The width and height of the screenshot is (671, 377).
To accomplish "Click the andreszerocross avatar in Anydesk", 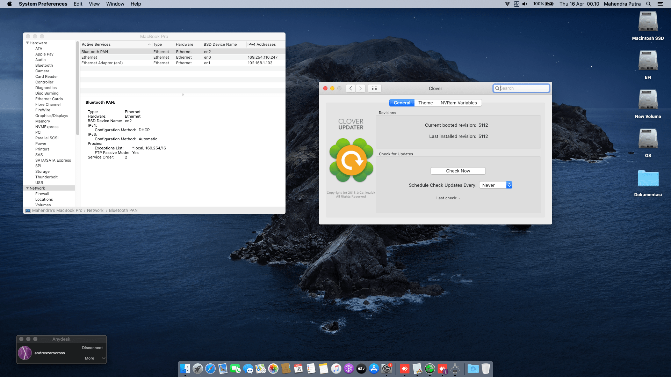I will 25,353.
